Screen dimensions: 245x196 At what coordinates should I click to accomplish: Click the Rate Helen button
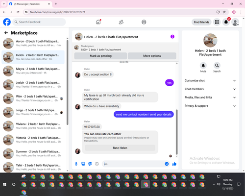tap(120, 148)
